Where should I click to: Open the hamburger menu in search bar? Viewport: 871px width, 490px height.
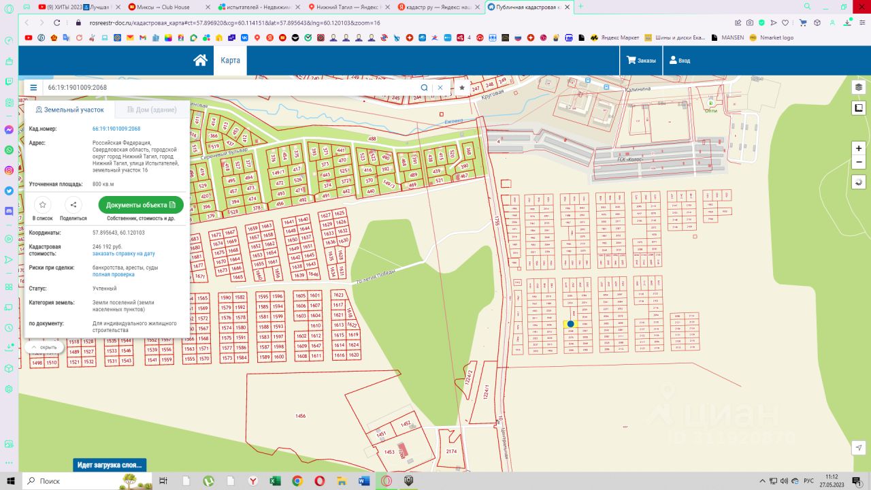tap(33, 88)
